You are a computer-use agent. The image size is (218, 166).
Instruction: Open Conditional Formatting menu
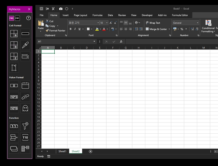[208, 26]
